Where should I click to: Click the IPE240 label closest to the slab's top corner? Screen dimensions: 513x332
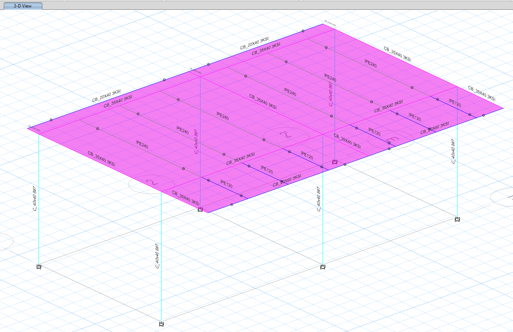pos(371,63)
